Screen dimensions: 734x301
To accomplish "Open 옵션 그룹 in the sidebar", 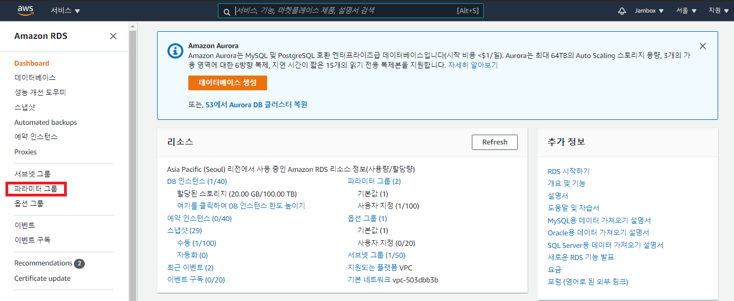I will coord(29,204).
